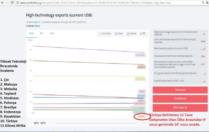Select the SOUTH AFRICA series label
This screenshot has width=209, height=132.
(x=138, y=108)
